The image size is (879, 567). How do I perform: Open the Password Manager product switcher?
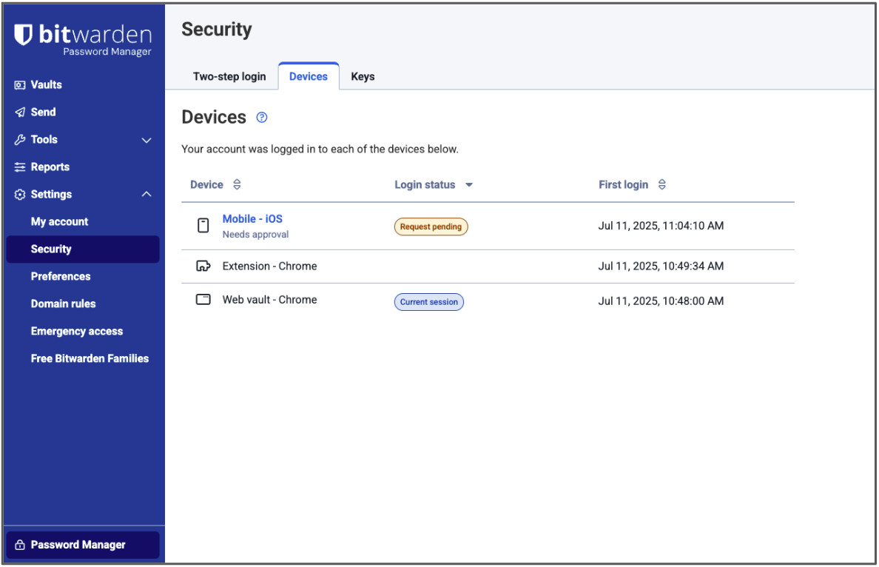pos(82,545)
